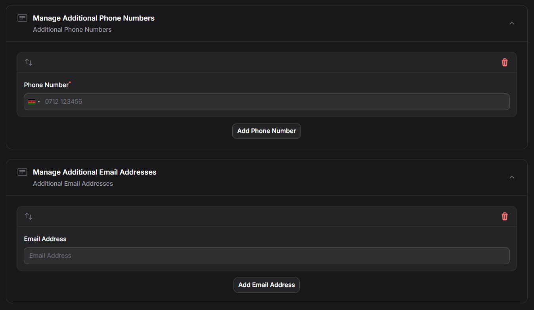The width and height of the screenshot is (534, 310).
Task: Add Phone Number button
Action: [266, 131]
